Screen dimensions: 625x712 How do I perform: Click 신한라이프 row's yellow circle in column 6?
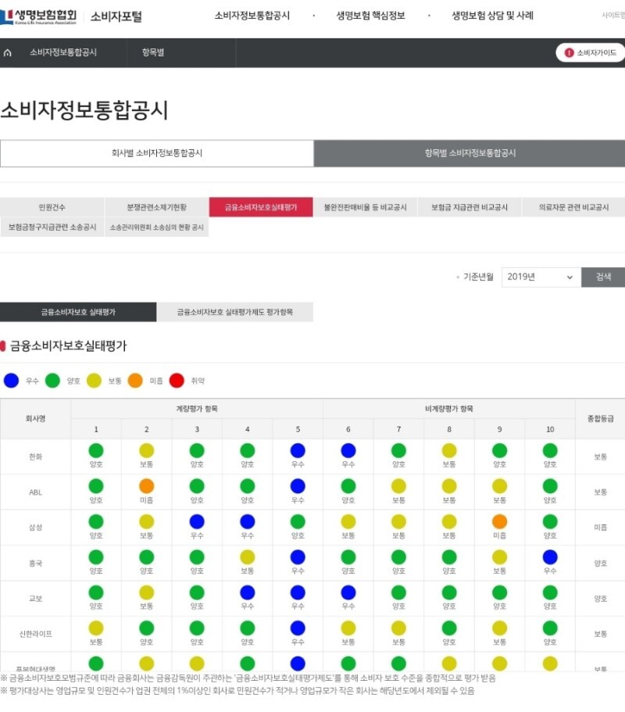click(x=348, y=628)
